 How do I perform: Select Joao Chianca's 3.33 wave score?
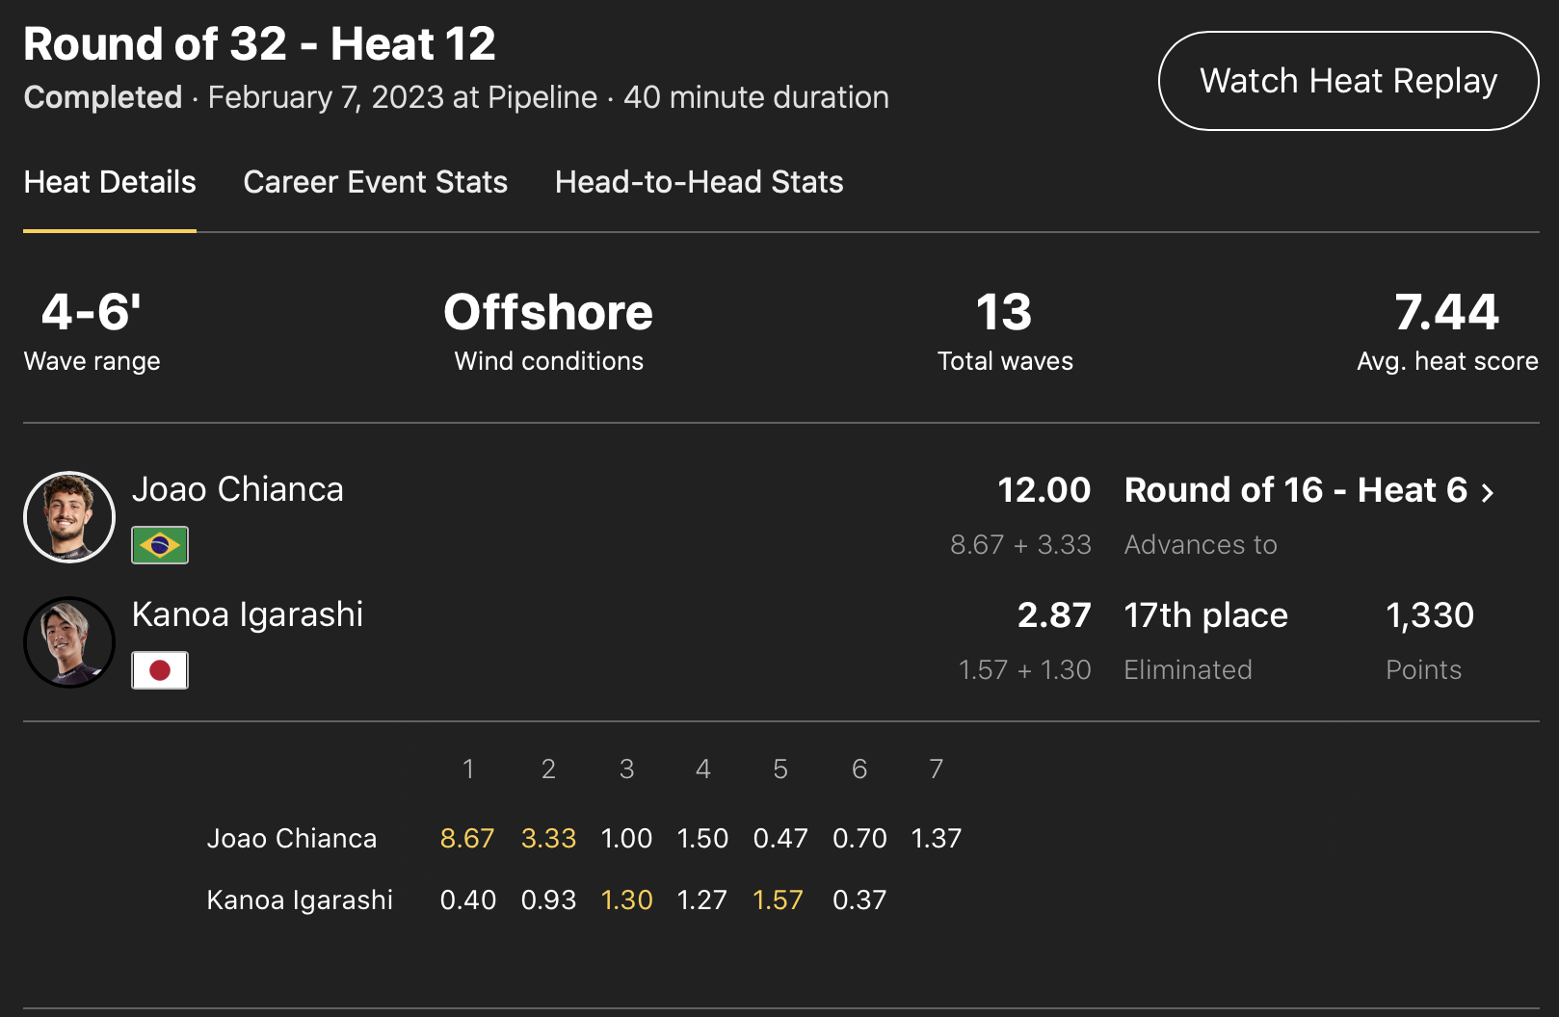tap(548, 838)
